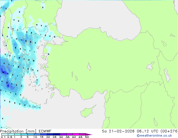The height and width of the screenshot is (138, 178).
Task: Click the legend swatch between 2 and 5
Action: [x=24, y=135]
